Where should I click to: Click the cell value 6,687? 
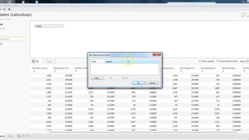pos(175,88)
